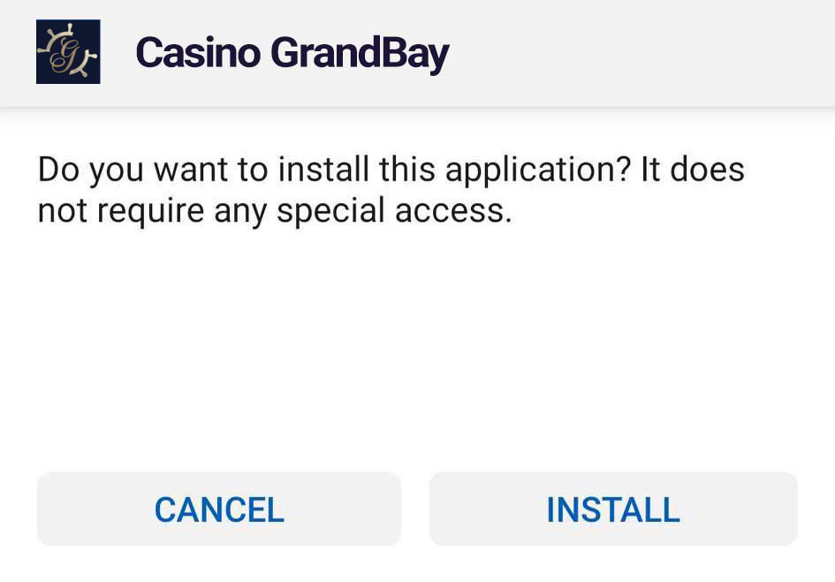
Task: Click the 'not require any special access' line
Action: point(275,211)
